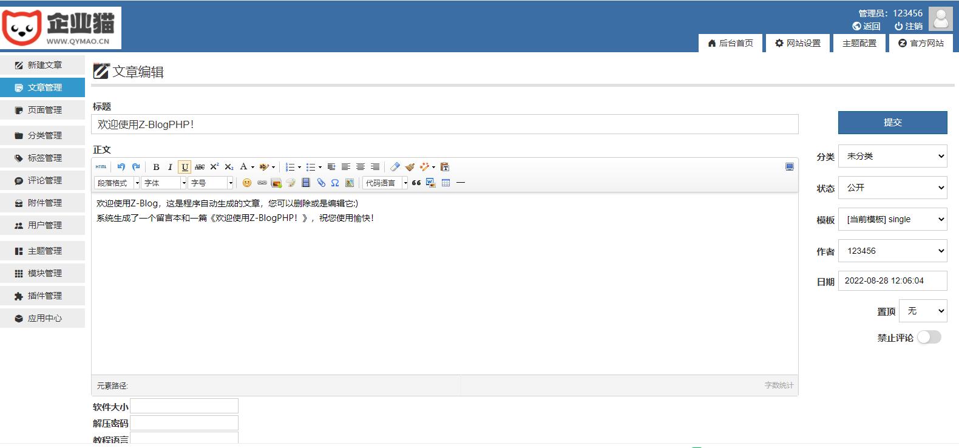This screenshot has width=959, height=448.
Task: Go to 页面管理 in the sidebar
Action: (42, 110)
